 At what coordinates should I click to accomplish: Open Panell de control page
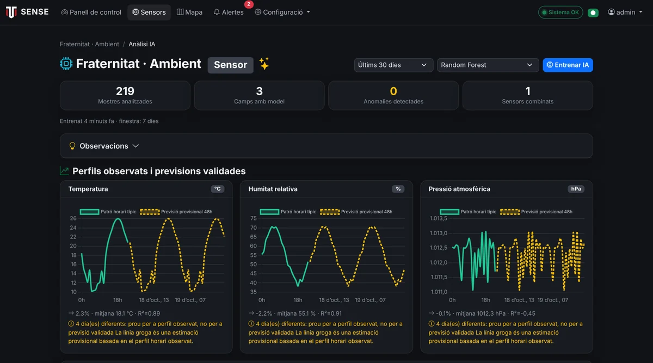pos(91,12)
